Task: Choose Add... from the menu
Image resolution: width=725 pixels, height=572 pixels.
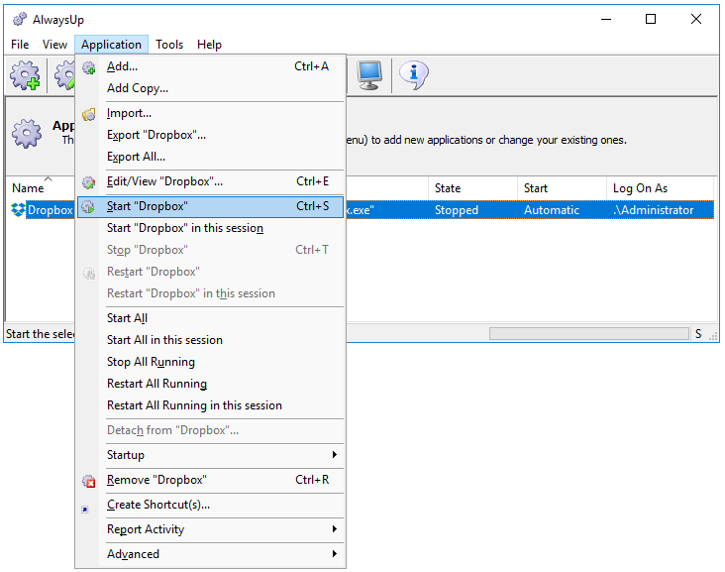Action: pyautogui.click(x=210, y=66)
